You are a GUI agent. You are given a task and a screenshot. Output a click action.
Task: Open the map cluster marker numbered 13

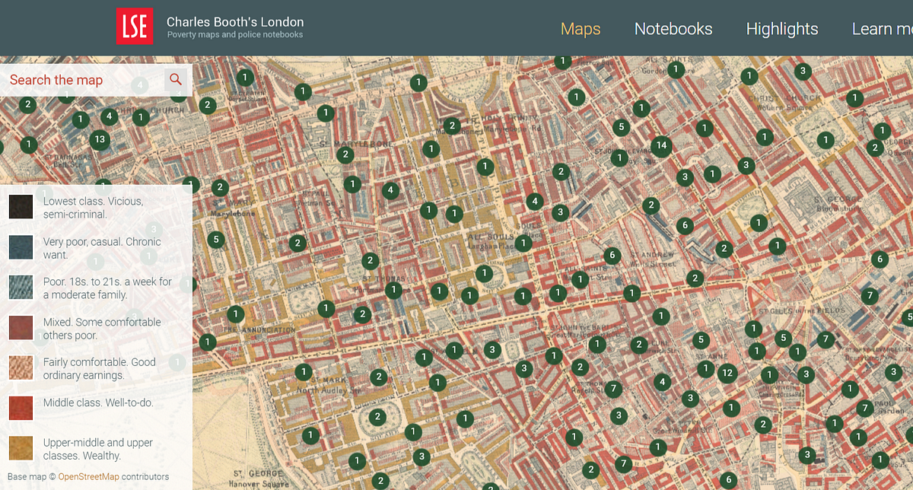pos(99,140)
